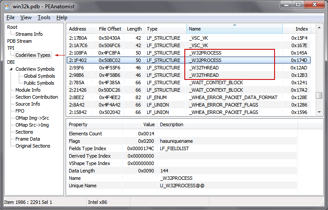Click the Property column header
This screenshot has height=210, width=328.
[94, 124]
